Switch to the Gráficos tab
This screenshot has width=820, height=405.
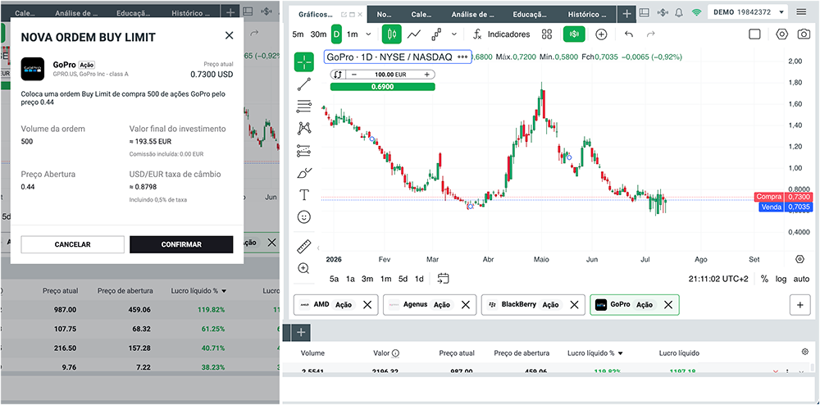(x=316, y=14)
